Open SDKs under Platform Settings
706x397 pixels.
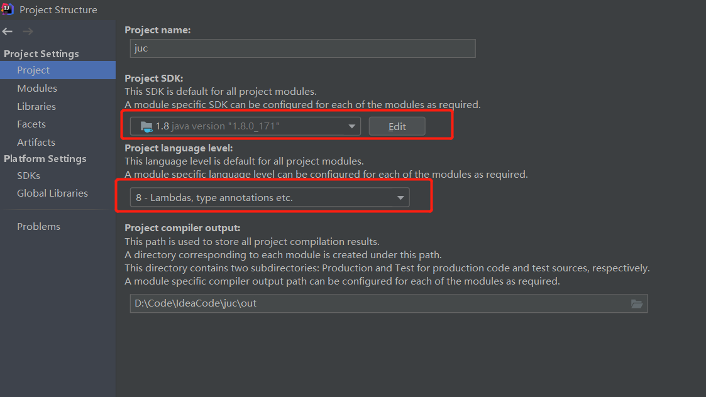(28, 176)
